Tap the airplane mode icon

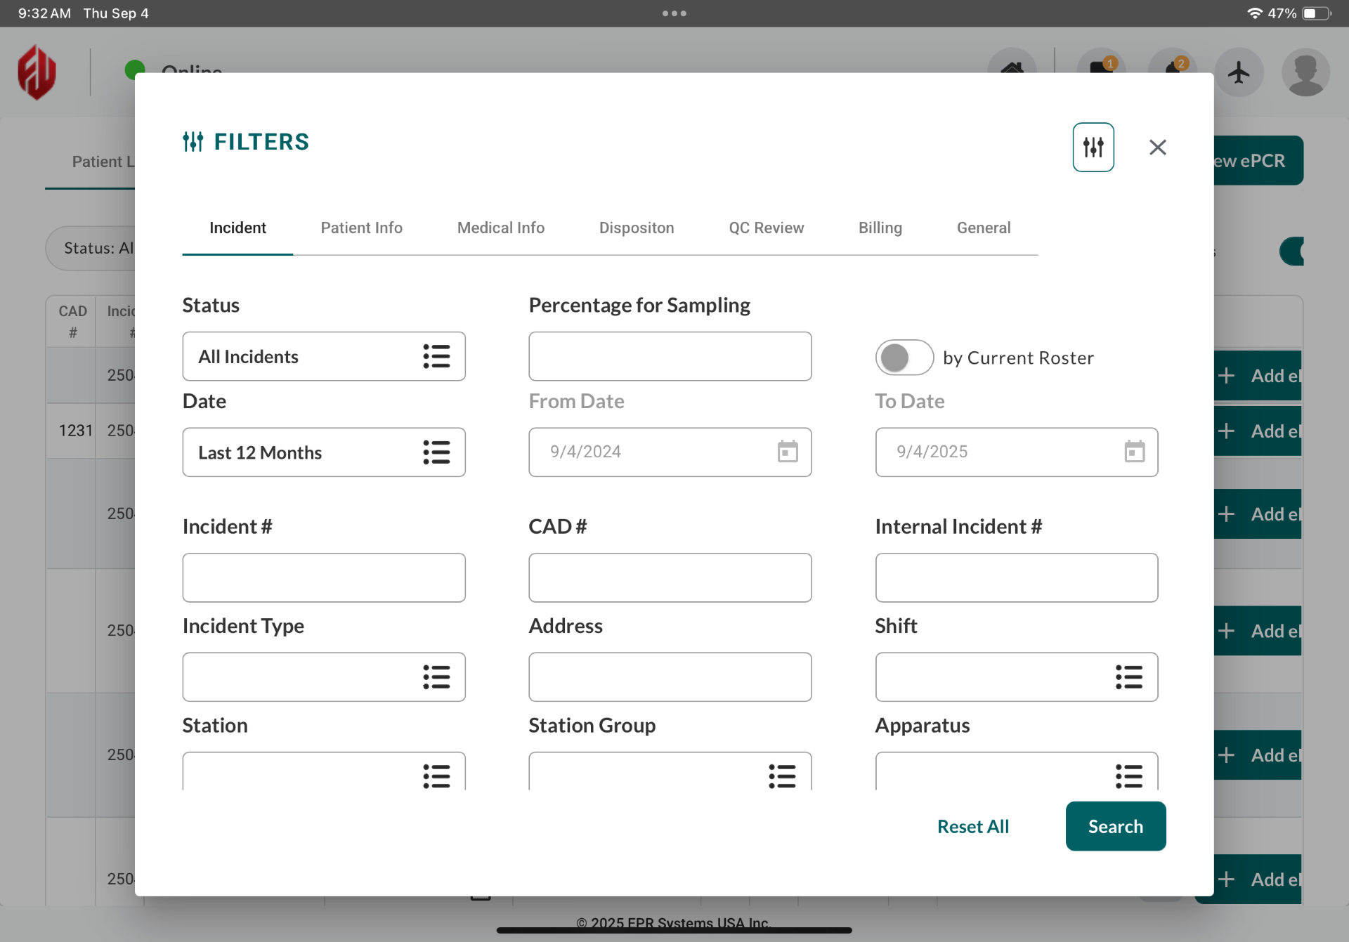(x=1239, y=72)
